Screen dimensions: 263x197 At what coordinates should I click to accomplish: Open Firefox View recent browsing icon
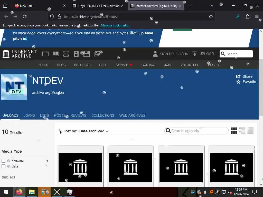pos(5,6)
